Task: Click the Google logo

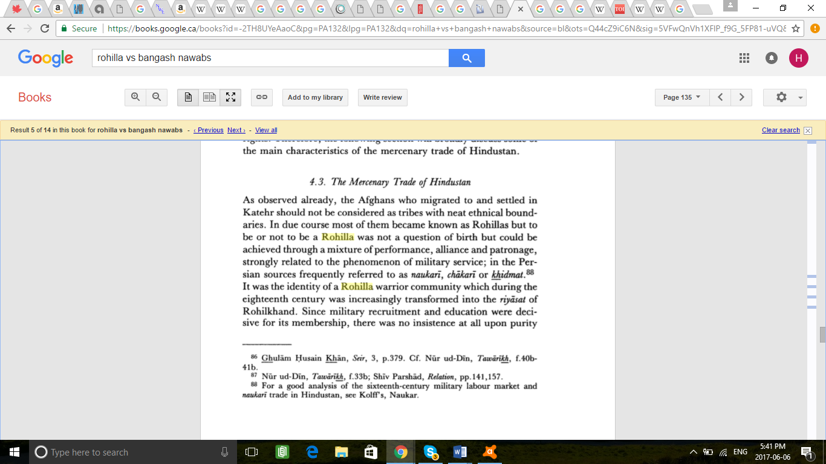Action: pos(45,58)
